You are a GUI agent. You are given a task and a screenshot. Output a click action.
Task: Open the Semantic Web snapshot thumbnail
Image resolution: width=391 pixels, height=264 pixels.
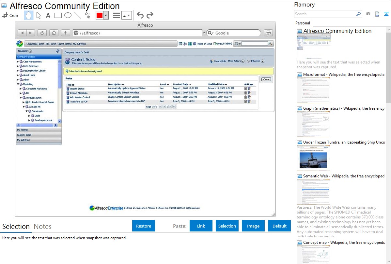(x=313, y=192)
